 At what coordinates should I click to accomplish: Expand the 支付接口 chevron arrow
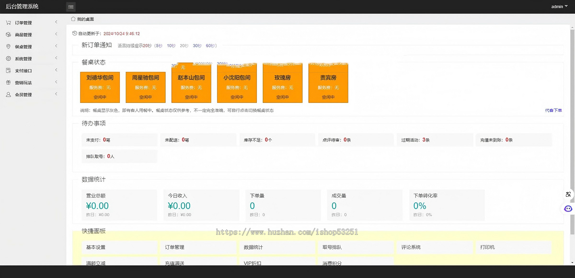click(56, 70)
